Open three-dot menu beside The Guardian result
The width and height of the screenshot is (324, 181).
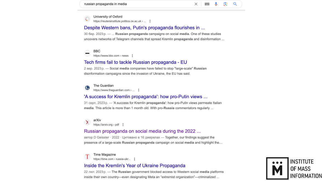(139, 90)
